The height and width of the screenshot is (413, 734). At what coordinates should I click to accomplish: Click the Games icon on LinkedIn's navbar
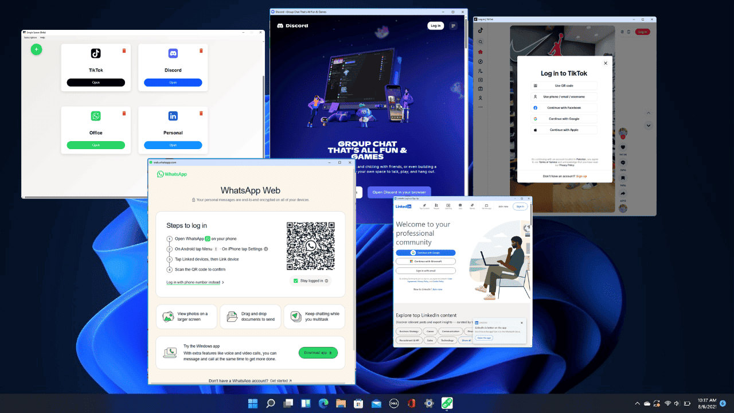coord(472,206)
